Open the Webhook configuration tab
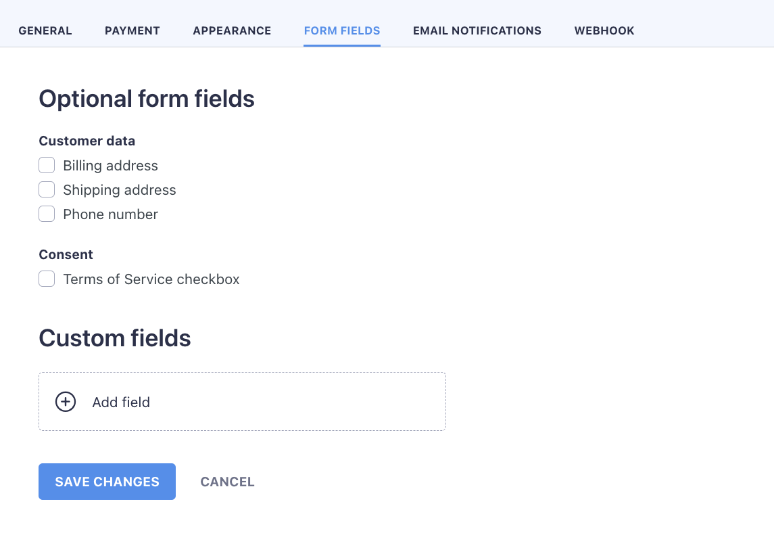This screenshot has height=535, width=774. pos(604,30)
